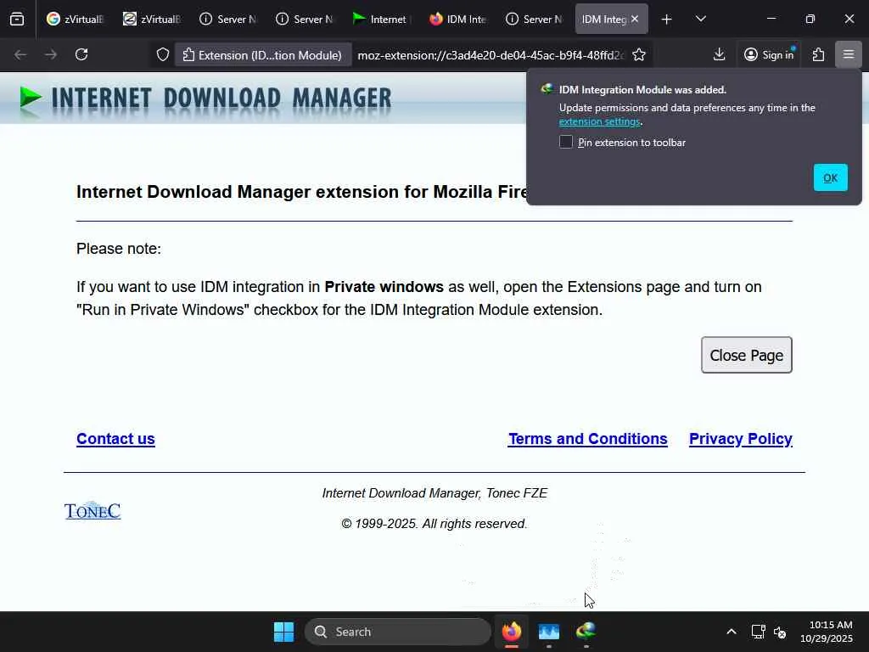Switch to the first zVirtual tab with Google icon
Screen dimensions: 869x652
(x=75, y=20)
